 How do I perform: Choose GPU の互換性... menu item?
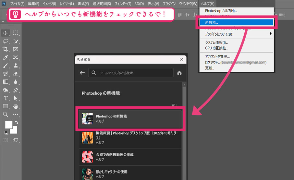coord(237,48)
